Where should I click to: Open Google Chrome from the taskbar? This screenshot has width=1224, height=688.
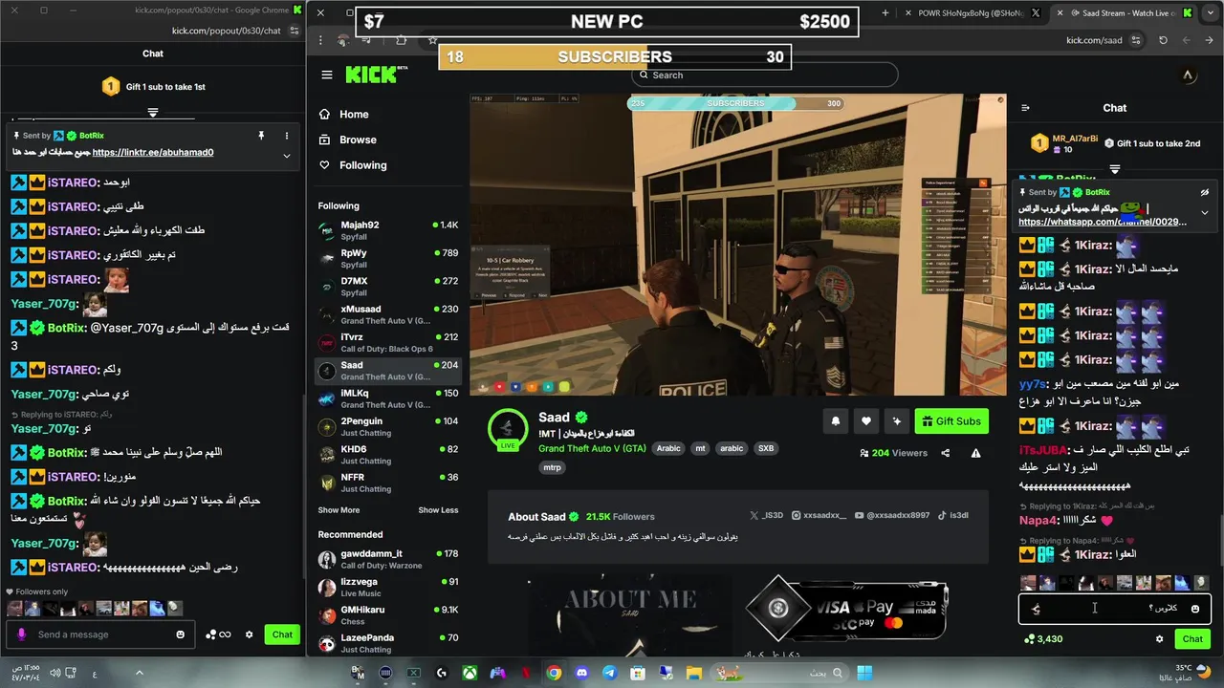click(x=554, y=674)
